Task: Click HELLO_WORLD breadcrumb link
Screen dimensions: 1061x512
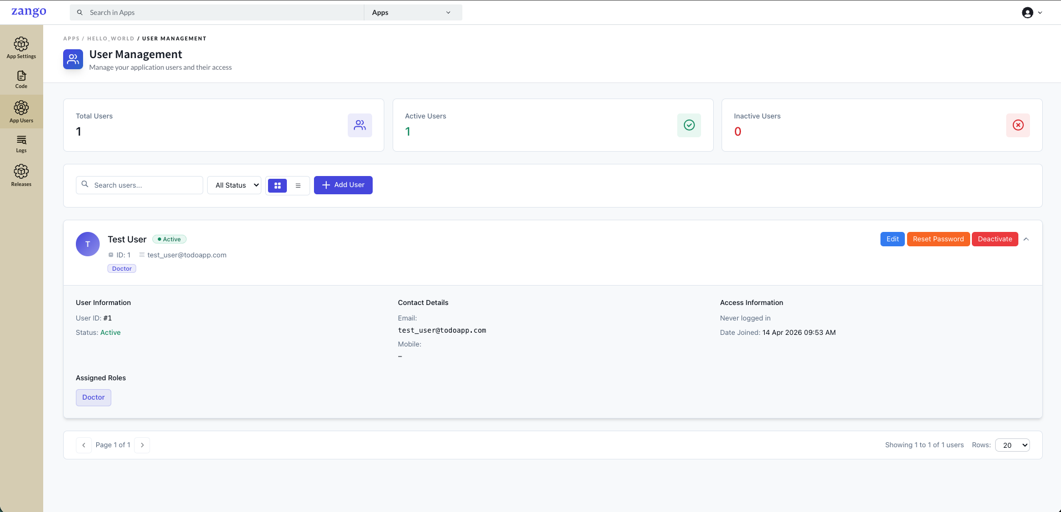Action: pyautogui.click(x=111, y=39)
